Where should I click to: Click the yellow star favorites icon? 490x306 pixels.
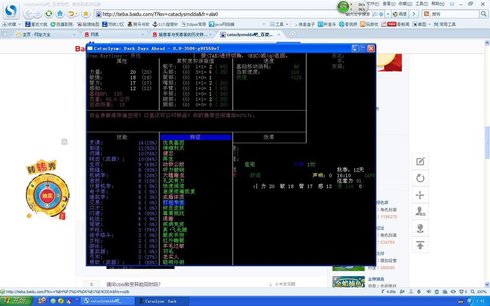pos(86,14)
